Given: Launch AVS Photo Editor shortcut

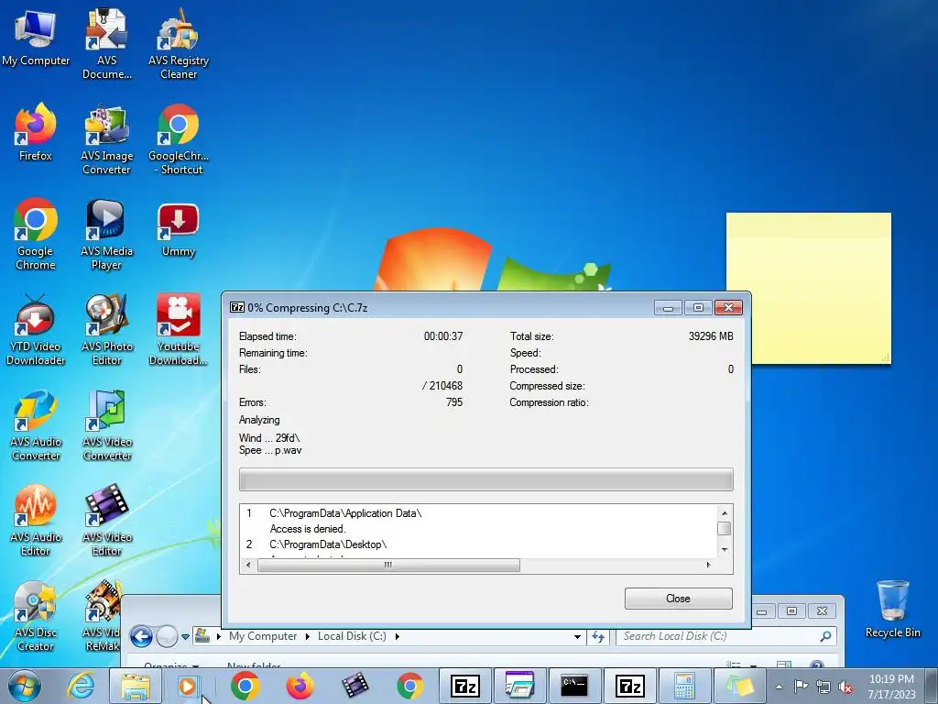Looking at the screenshot, I should coord(106,329).
